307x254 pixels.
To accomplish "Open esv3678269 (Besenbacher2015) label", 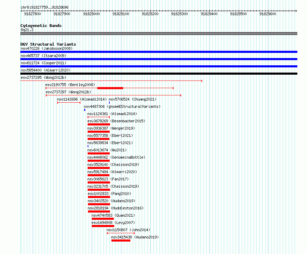I will [x=116, y=121].
